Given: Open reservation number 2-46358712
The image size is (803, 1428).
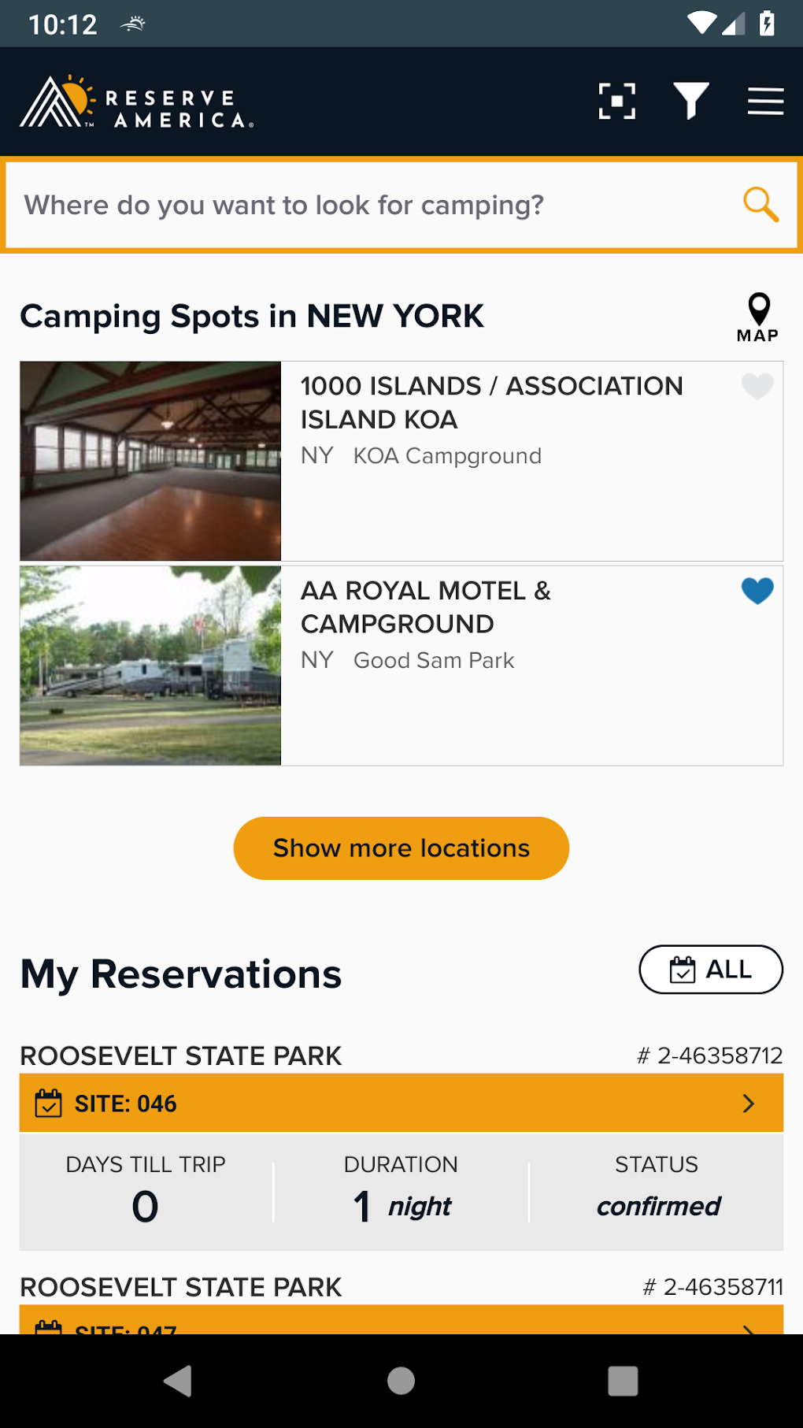Looking at the screenshot, I should pyautogui.click(x=709, y=1055).
